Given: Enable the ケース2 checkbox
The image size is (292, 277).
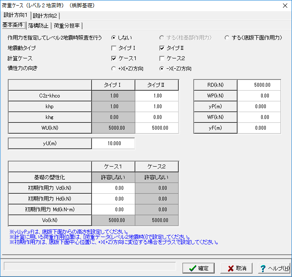Looking at the screenshot, I should pyautogui.click(x=172, y=58).
